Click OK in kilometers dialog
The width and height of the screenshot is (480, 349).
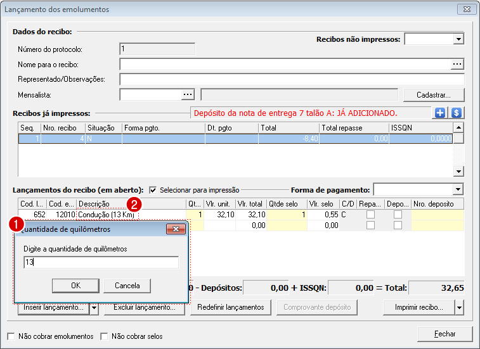[75, 286]
